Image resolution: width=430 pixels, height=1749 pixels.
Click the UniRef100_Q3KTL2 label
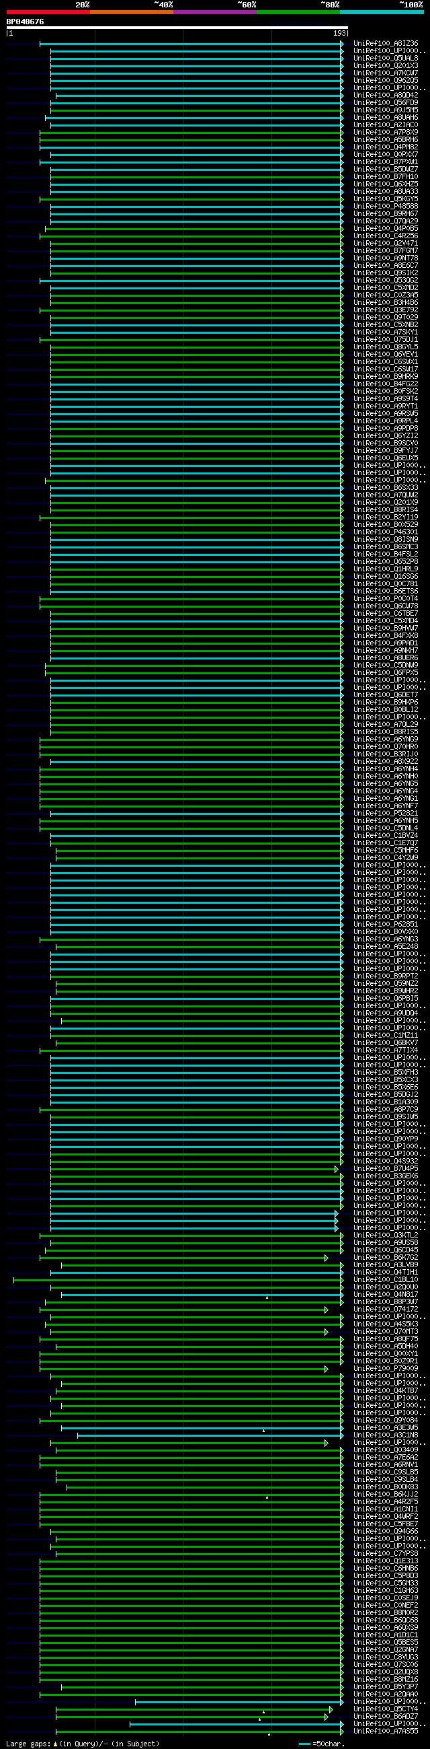coord(386,1235)
